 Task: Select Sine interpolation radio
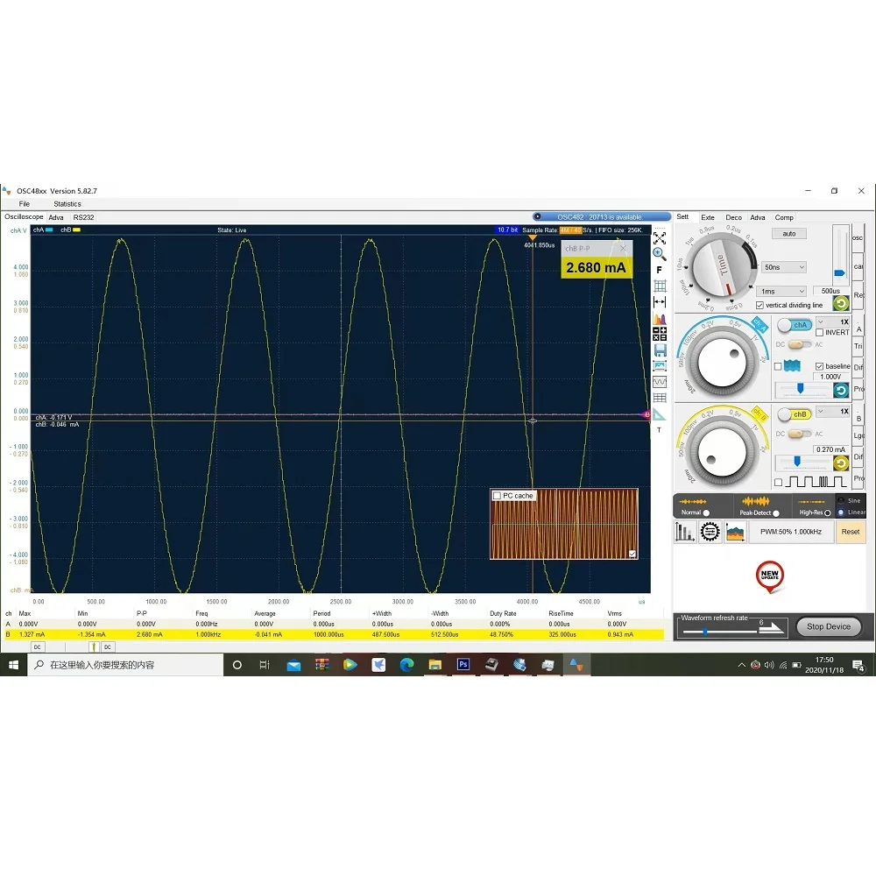841,500
